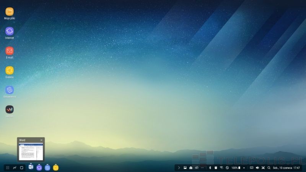Open Moje pliki folder icon on desktop

pyautogui.click(x=9, y=12)
